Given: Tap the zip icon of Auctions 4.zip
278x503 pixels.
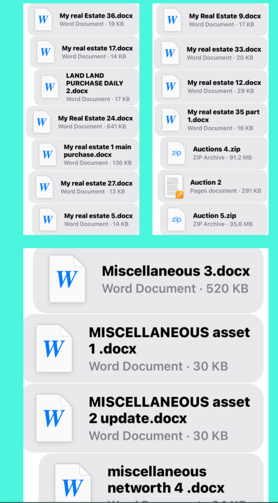Looking at the screenshot, I should point(176,153).
